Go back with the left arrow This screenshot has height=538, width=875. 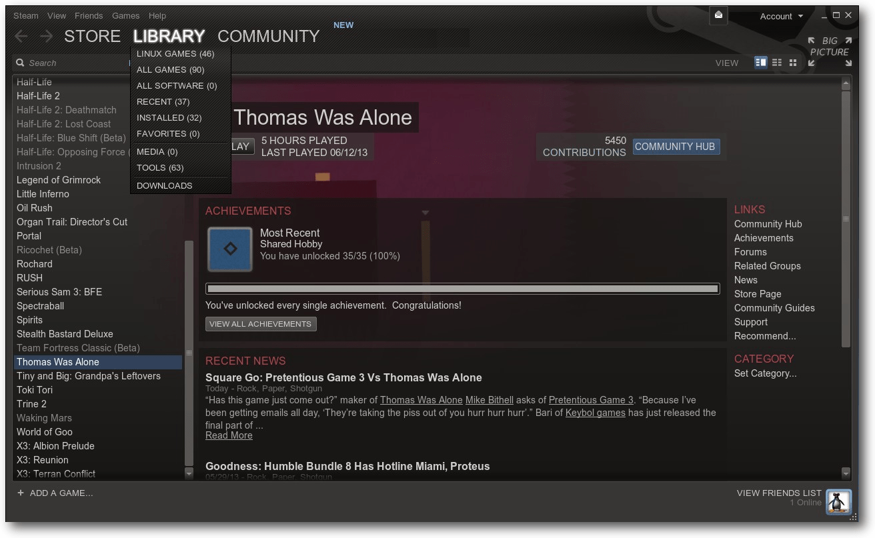click(x=21, y=36)
